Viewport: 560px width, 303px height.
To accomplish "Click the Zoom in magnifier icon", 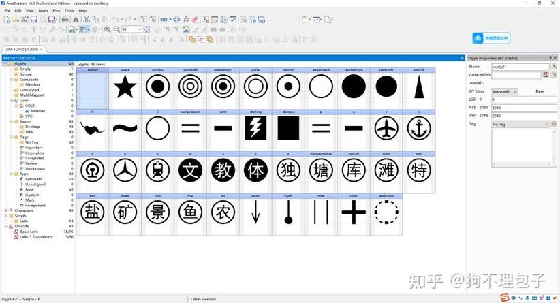I will [x=107, y=29].
